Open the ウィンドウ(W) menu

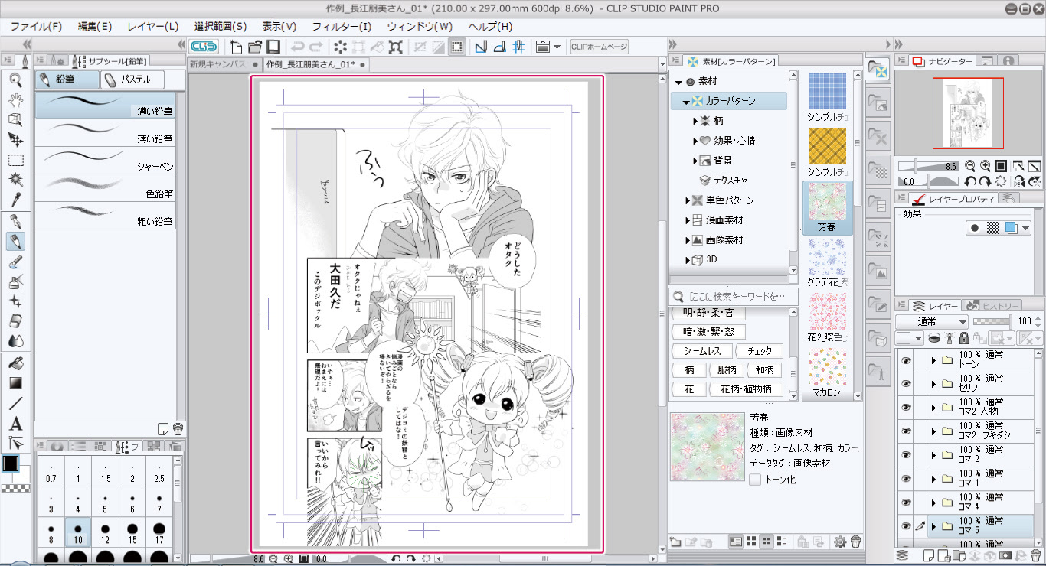420,26
